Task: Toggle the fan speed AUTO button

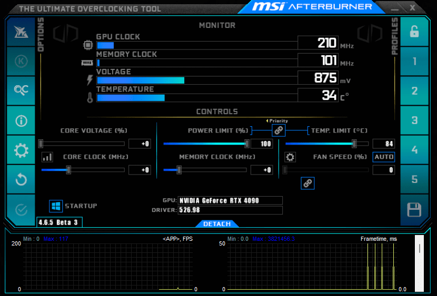Action: tap(384, 157)
